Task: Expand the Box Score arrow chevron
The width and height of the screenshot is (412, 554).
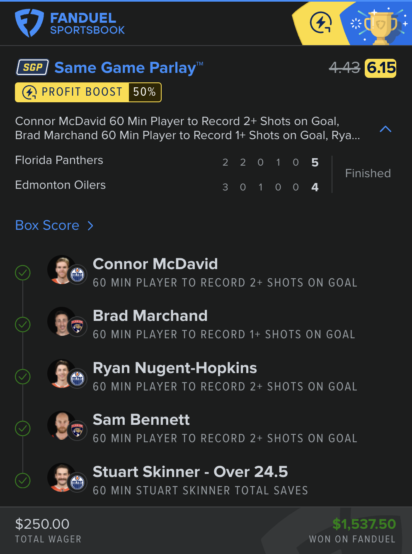Action: pyautogui.click(x=91, y=226)
